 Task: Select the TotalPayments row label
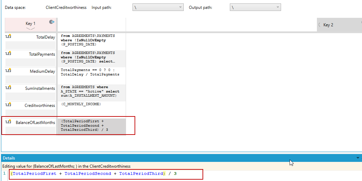[x=42, y=54]
